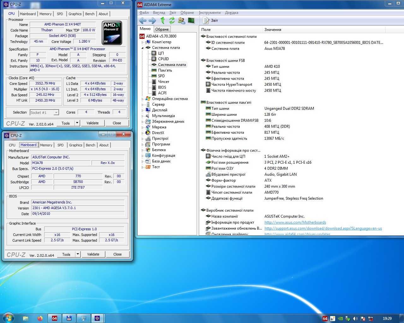Viewport: 404px width, 323px height.
Task: Click the value Unganged Dual DDR2 SDRAM
Action: 289,109
